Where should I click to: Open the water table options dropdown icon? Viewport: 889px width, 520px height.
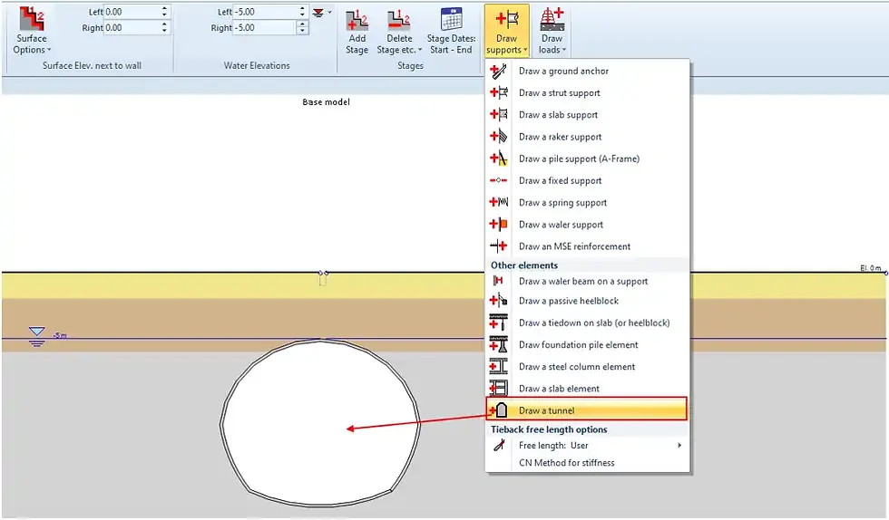tap(321, 13)
